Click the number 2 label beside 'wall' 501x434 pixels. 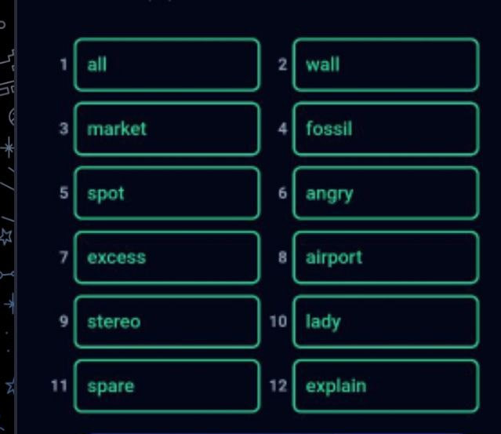(x=282, y=64)
